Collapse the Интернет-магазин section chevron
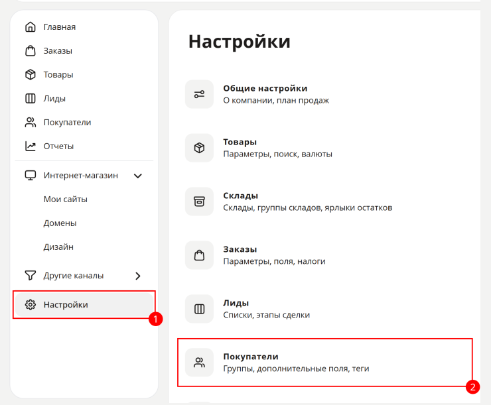The width and height of the screenshot is (491, 405). click(x=138, y=176)
